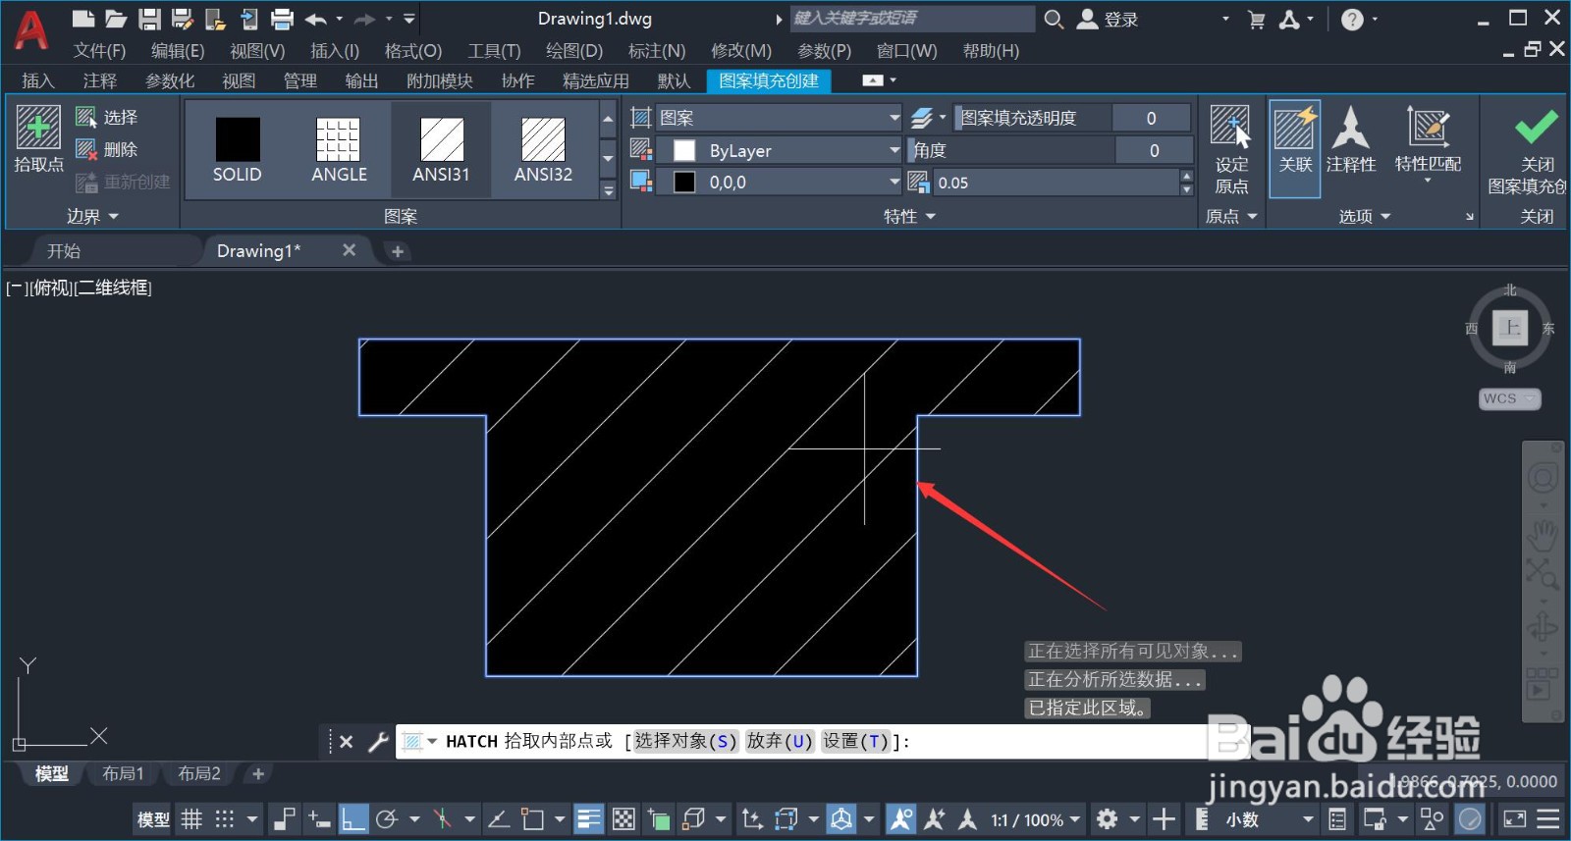Toggle grid display in status bar
This screenshot has height=841, width=1571.
(x=192, y=818)
